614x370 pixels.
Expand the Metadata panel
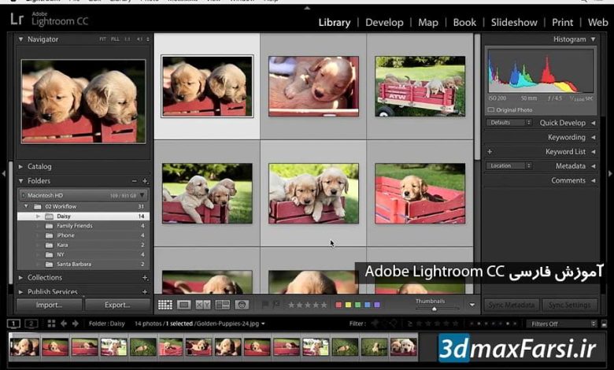pos(594,166)
